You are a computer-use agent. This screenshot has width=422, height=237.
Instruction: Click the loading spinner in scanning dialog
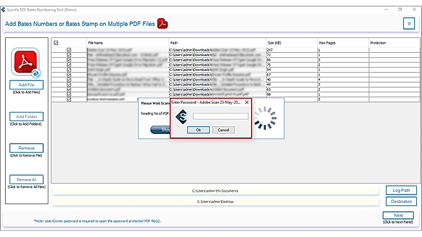pyautogui.click(x=265, y=118)
